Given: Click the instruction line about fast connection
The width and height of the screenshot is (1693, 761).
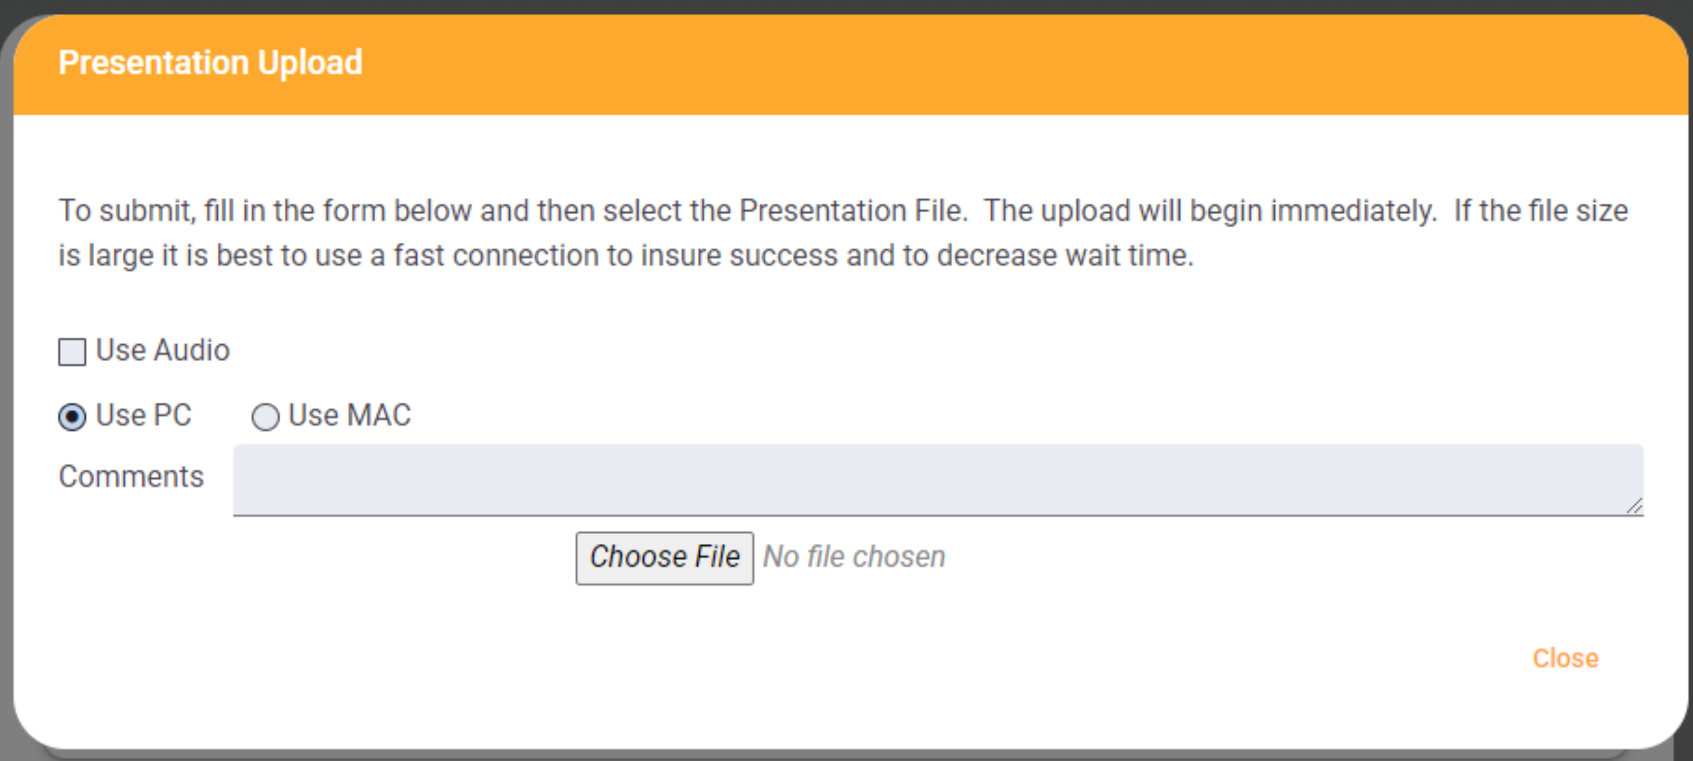Looking at the screenshot, I should point(626,255).
